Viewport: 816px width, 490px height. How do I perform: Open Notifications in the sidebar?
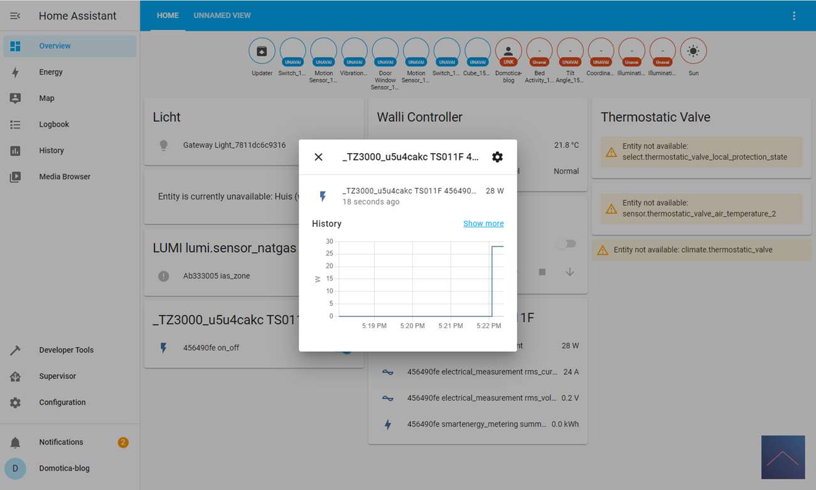click(x=61, y=442)
